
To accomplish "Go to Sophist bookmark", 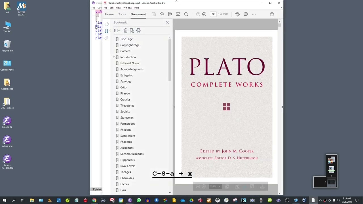I will pos(125,112).
